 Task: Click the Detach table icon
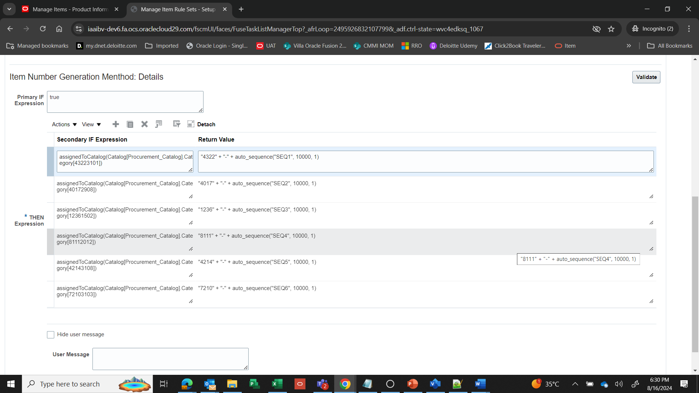191,124
